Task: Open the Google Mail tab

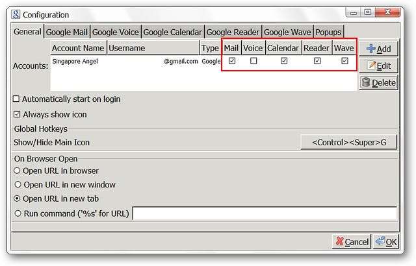Action: click(x=67, y=32)
